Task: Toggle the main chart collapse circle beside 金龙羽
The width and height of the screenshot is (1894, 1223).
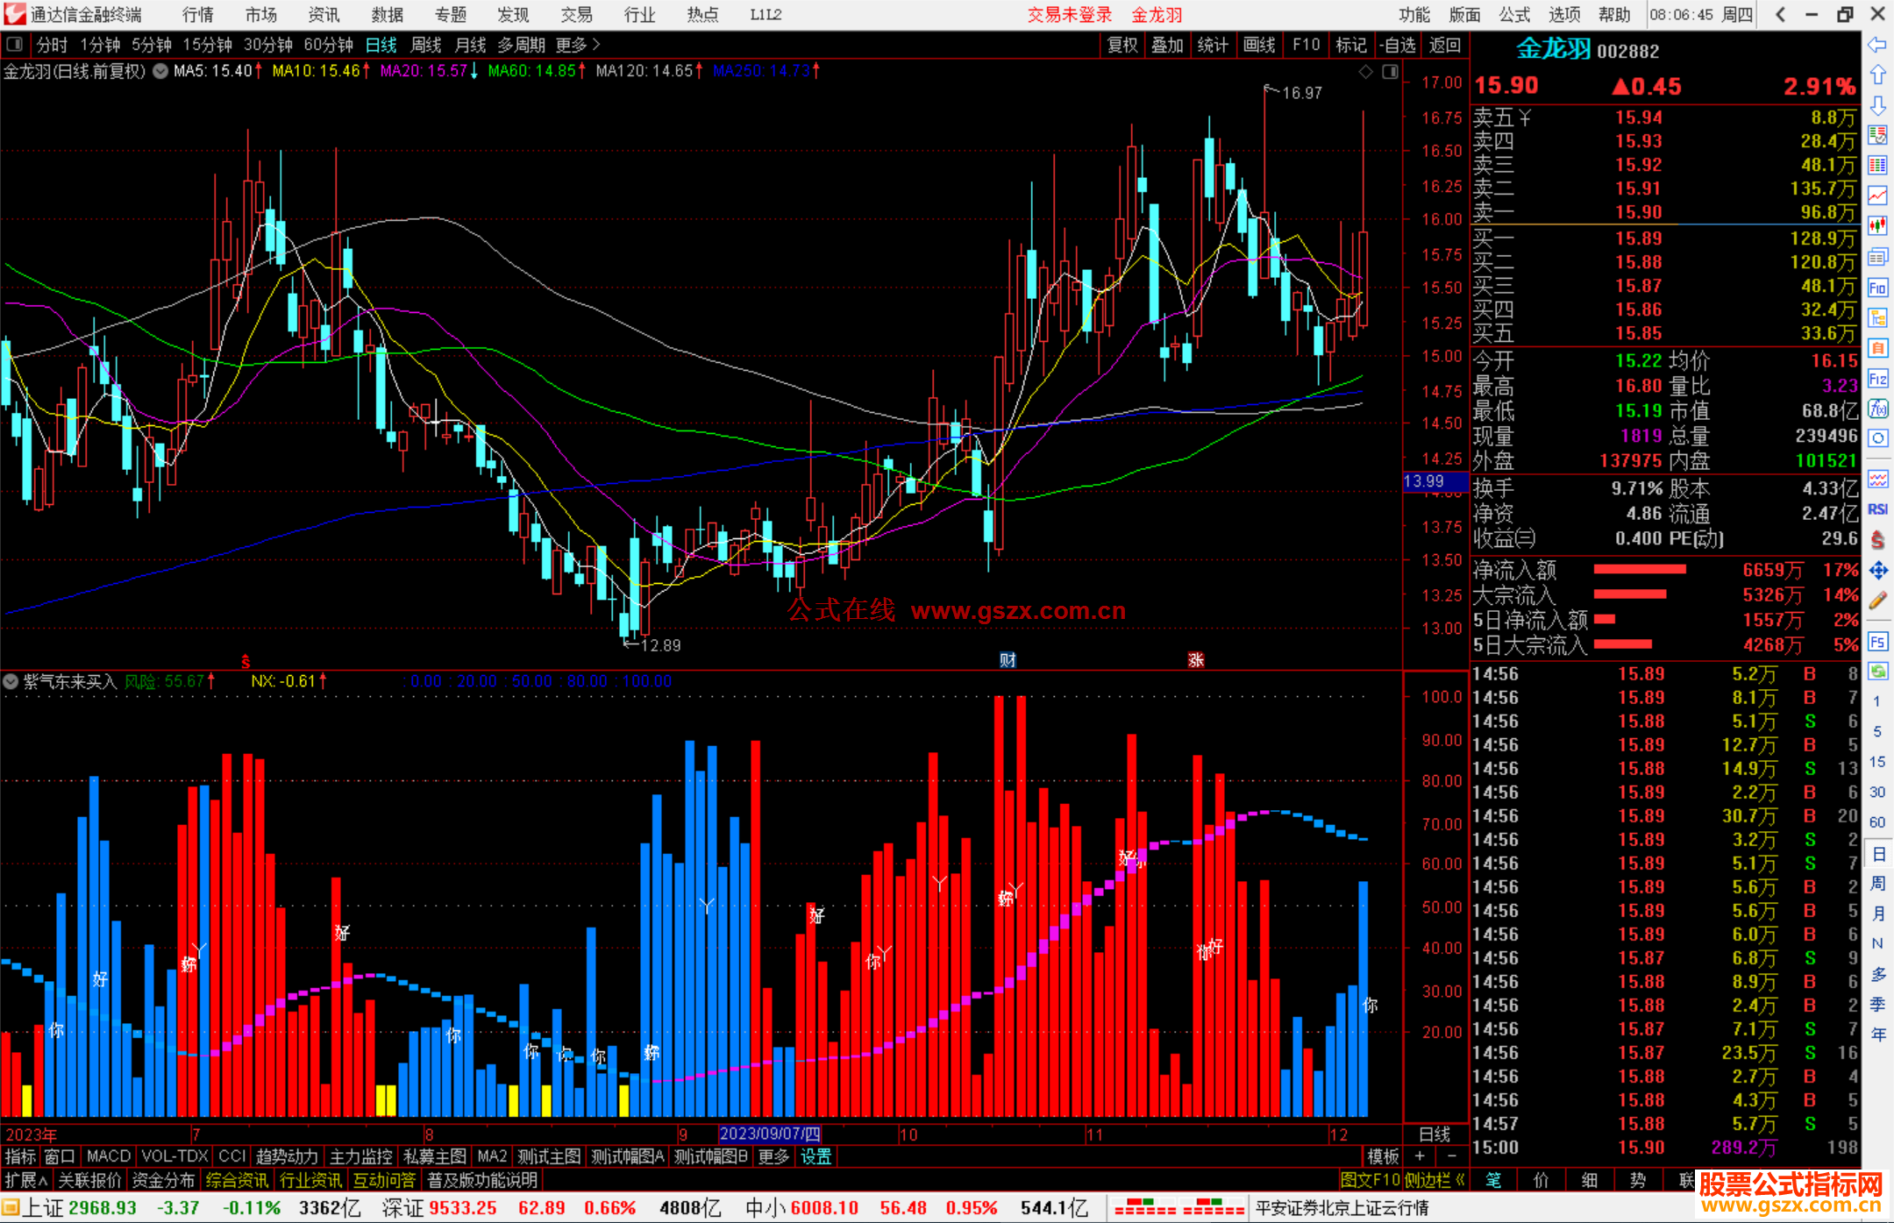Action: tap(160, 71)
